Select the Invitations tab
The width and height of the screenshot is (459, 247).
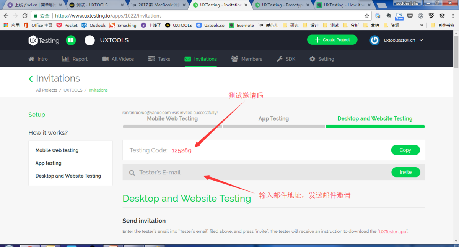(200, 59)
